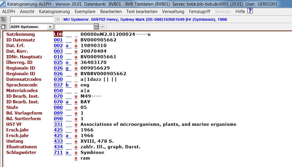Click the record bar icon left of first input
This screenshot has width=292, height=167.
pos(3,19)
